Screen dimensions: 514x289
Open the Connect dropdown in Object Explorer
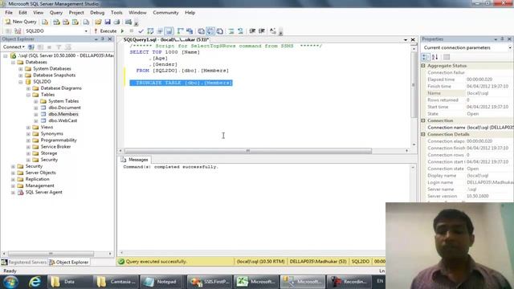[x=14, y=47]
